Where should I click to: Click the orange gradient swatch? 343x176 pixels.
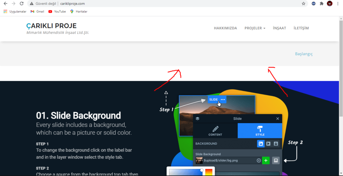[x=209, y=172]
